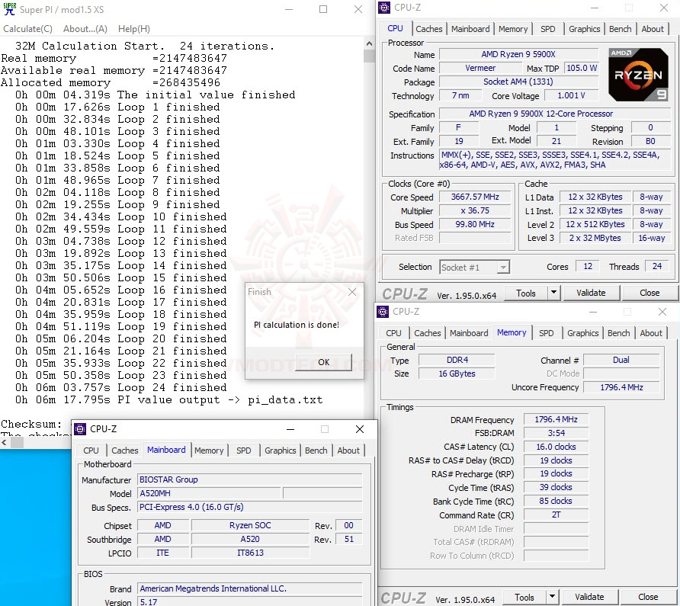
Task: Switch to Mainboard tab in top CPU-Z window
Action: tap(470, 29)
